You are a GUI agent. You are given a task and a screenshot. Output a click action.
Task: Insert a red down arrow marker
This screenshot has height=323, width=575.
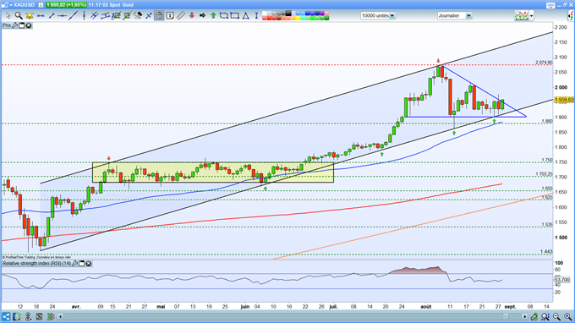coord(191,16)
